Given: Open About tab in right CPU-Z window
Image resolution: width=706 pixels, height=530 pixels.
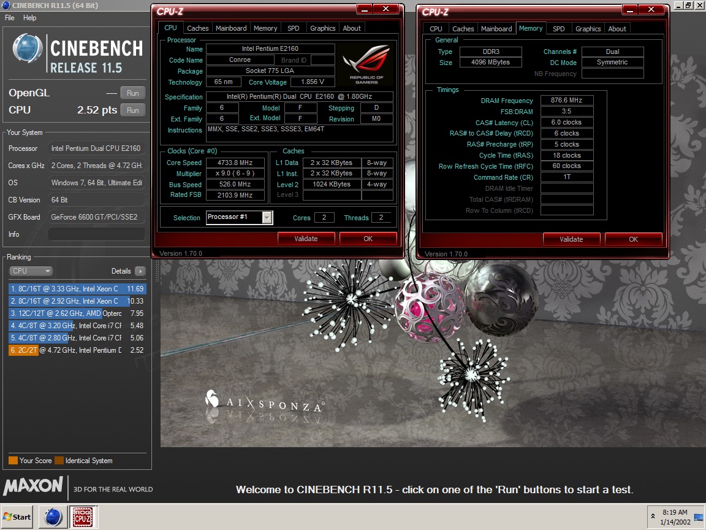Looking at the screenshot, I should tap(617, 28).
